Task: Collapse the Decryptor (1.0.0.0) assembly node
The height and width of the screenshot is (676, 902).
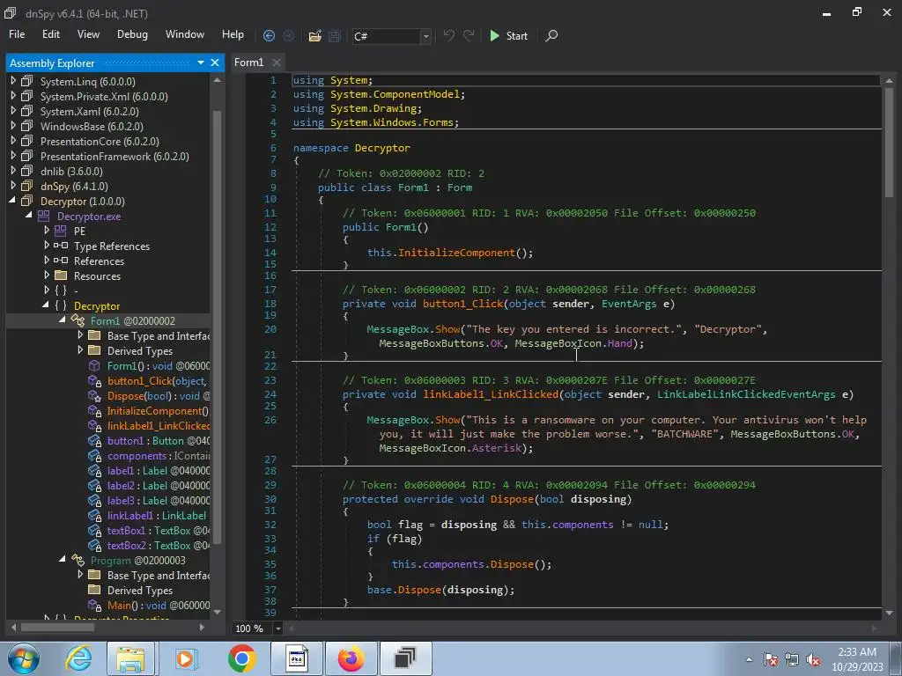Action: (x=12, y=201)
